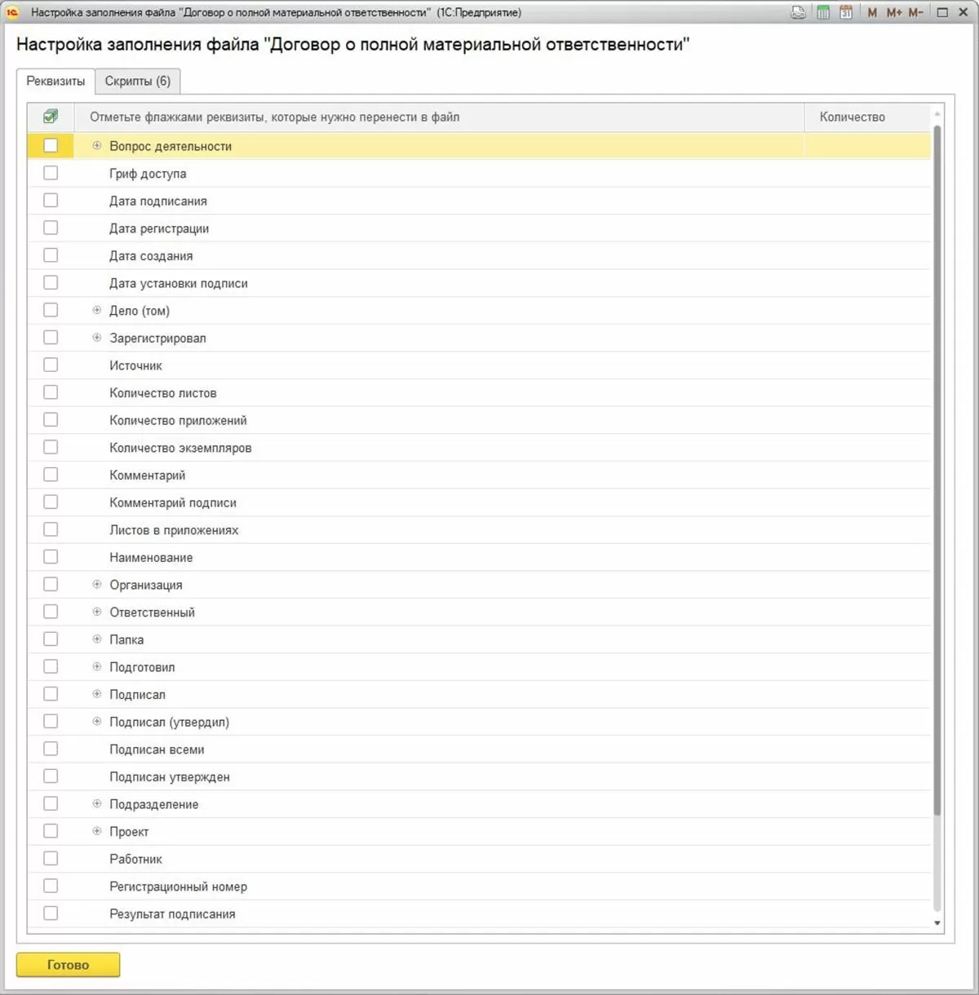This screenshot has height=995, width=979.
Task: Tick the Регистрационный номер checkbox
Action: tap(51, 886)
